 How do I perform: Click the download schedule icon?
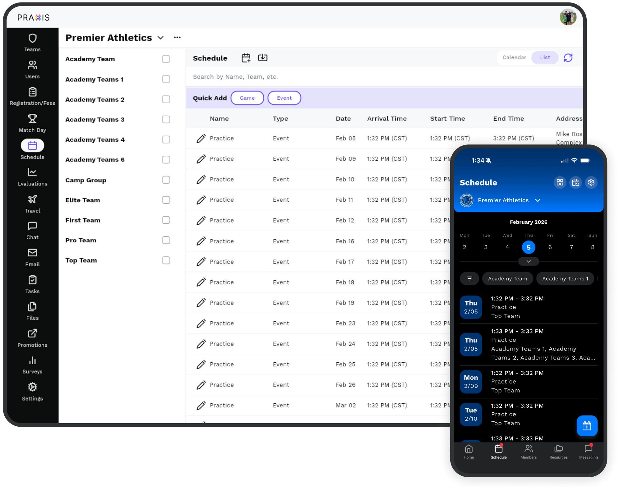[x=263, y=58]
